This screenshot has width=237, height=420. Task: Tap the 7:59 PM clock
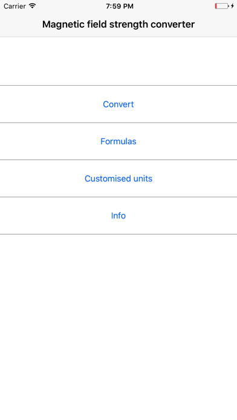[x=120, y=6]
